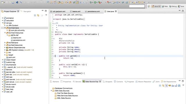
Task: Toggle the highlighted tree layout icon in Data Source Explorer
Action: click(x=167, y=86)
